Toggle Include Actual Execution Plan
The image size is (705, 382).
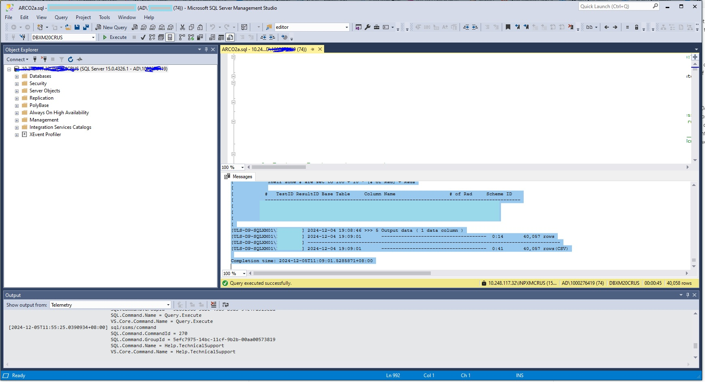[x=182, y=37]
